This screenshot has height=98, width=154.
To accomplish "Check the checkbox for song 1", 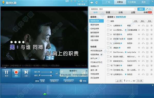I will [108, 26].
